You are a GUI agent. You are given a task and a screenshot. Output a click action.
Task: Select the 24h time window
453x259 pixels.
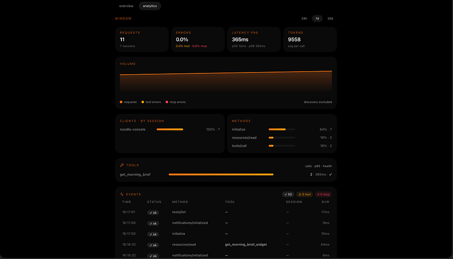point(304,19)
